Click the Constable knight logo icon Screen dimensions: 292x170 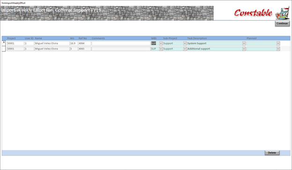coord(283,13)
